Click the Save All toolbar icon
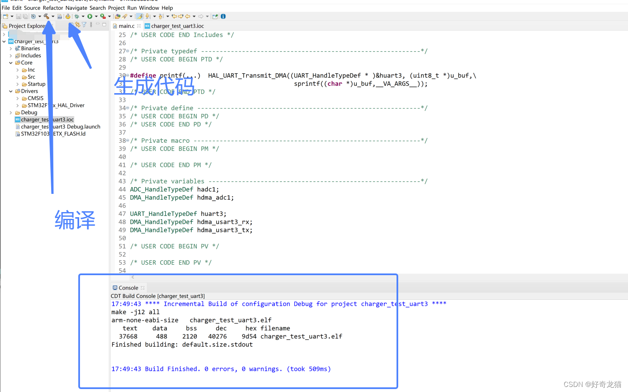The width and height of the screenshot is (628, 392). [x=25, y=17]
